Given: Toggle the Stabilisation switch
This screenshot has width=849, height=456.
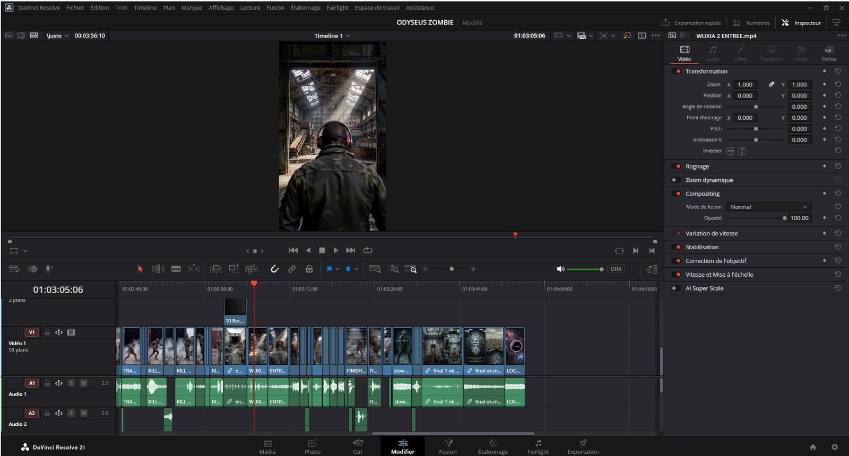Looking at the screenshot, I should (676, 247).
